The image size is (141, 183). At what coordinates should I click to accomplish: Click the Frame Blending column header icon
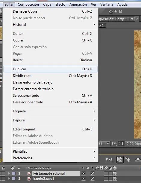101,168
